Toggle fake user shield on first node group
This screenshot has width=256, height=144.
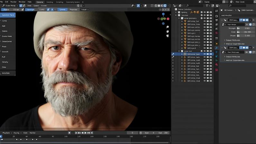coord(251,24)
